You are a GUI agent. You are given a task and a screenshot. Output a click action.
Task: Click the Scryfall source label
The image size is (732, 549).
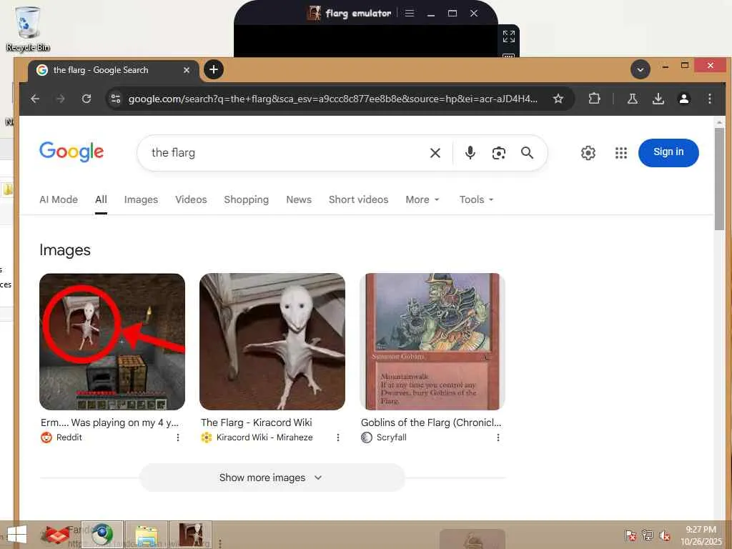pyautogui.click(x=391, y=437)
